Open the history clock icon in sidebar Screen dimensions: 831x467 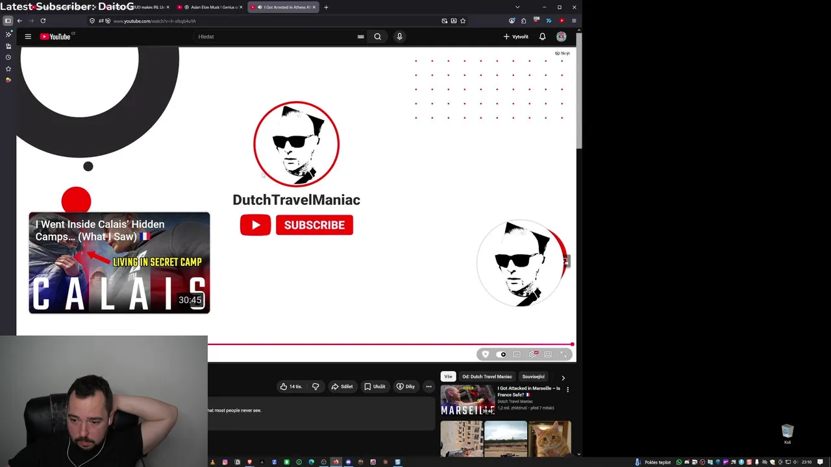click(x=8, y=57)
